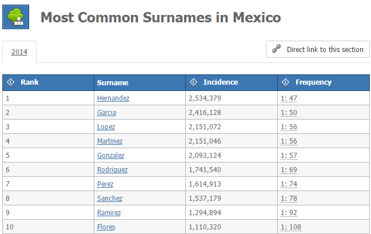Click the Most Common Surnames in Mexico heading
Screen dimensions: 371x234
pyautogui.click(x=161, y=18)
